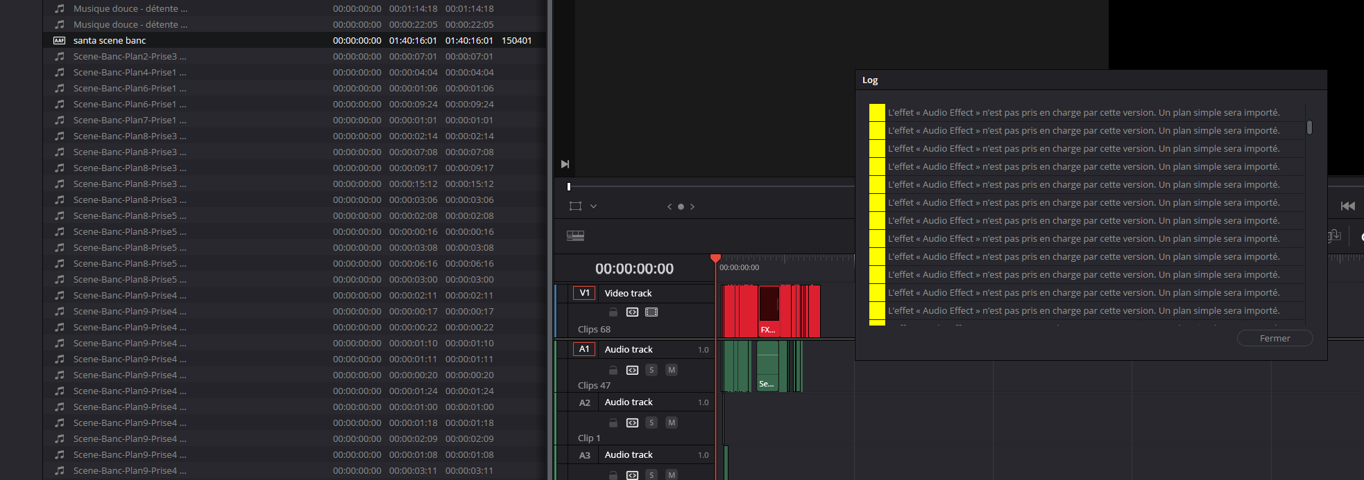The image size is (1364, 480).
Task: Open timeline view options icon
Action: coord(575,236)
